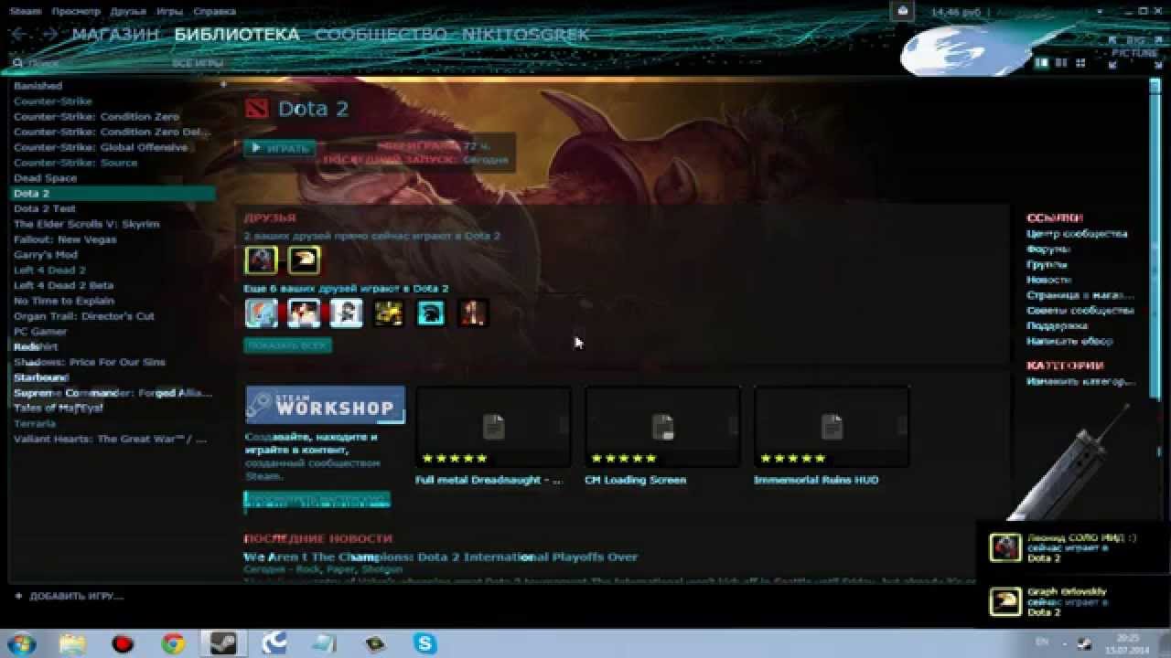1171x658 pixels.
Task: Click ДОБАВИТЬ ИГРУ at the bottom
Action: point(69,596)
